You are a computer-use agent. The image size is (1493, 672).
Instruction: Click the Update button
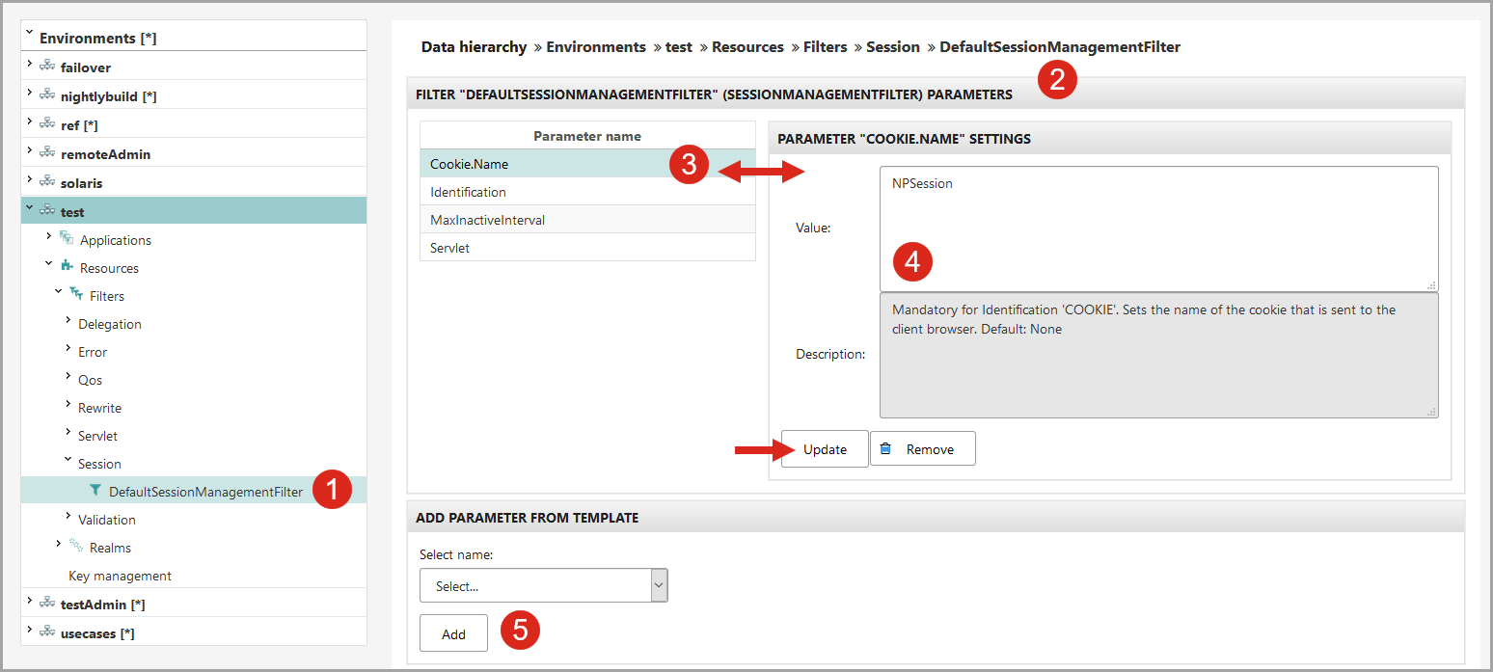825,448
